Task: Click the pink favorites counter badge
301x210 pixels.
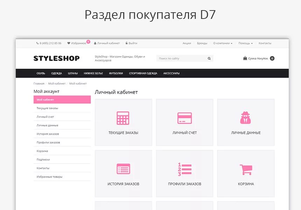Action: [x=88, y=42]
